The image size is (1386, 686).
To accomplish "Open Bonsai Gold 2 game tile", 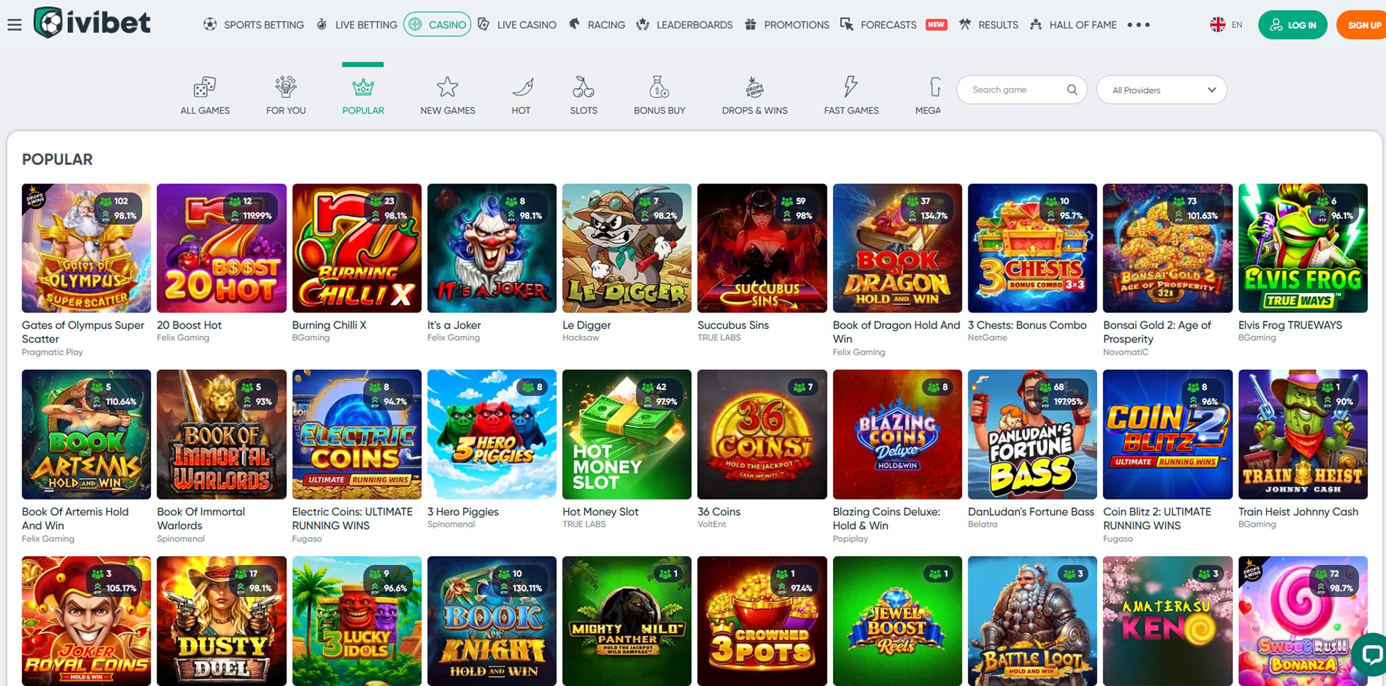I will 1168,248.
